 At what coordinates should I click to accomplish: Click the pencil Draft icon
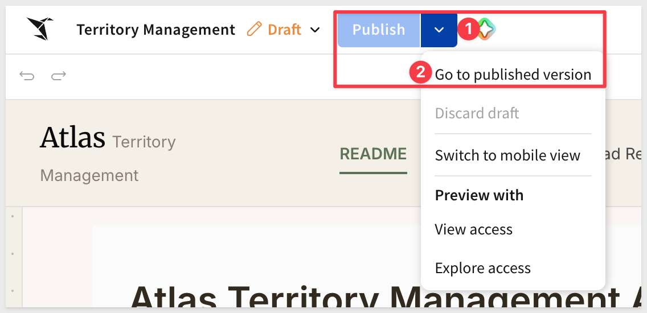[x=255, y=29]
